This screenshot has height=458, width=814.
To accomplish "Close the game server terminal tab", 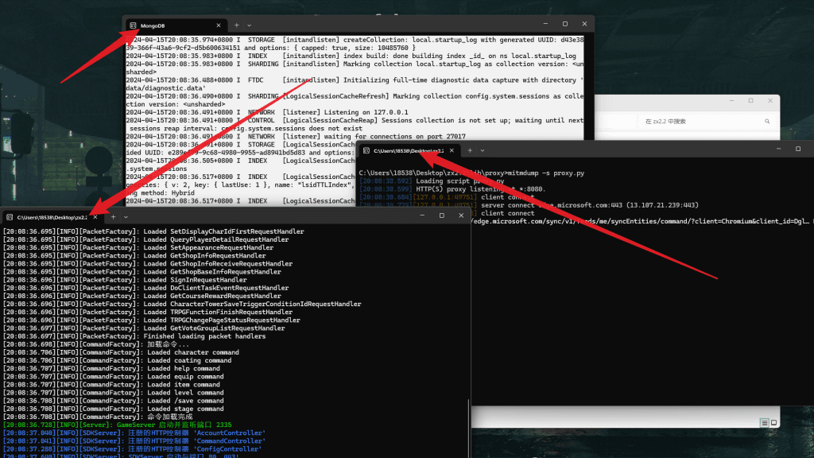I will [95, 217].
